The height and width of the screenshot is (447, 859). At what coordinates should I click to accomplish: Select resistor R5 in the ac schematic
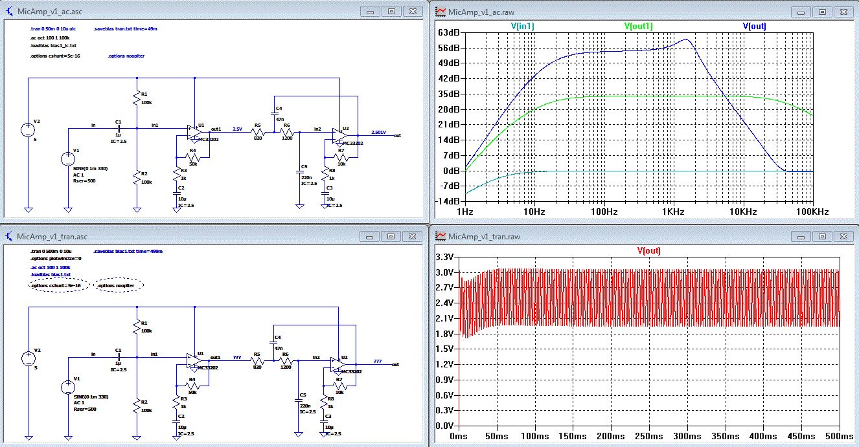(x=257, y=133)
